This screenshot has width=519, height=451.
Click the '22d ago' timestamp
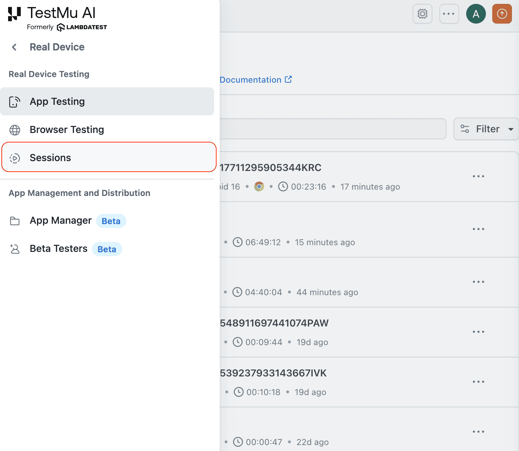click(313, 442)
